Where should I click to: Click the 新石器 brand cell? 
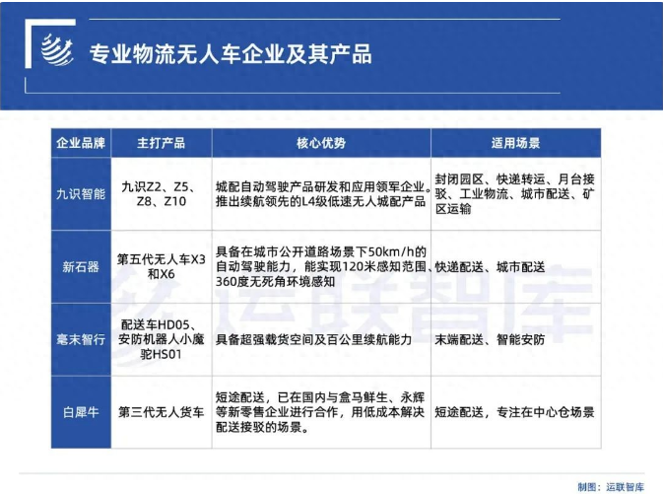pos(81,266)
